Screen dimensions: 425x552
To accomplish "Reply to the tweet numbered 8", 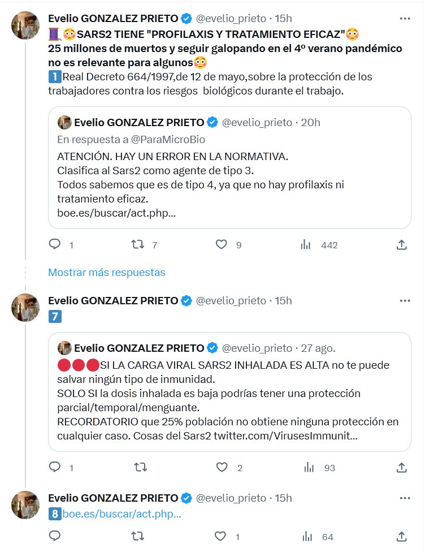I will [x=55, y=536].
